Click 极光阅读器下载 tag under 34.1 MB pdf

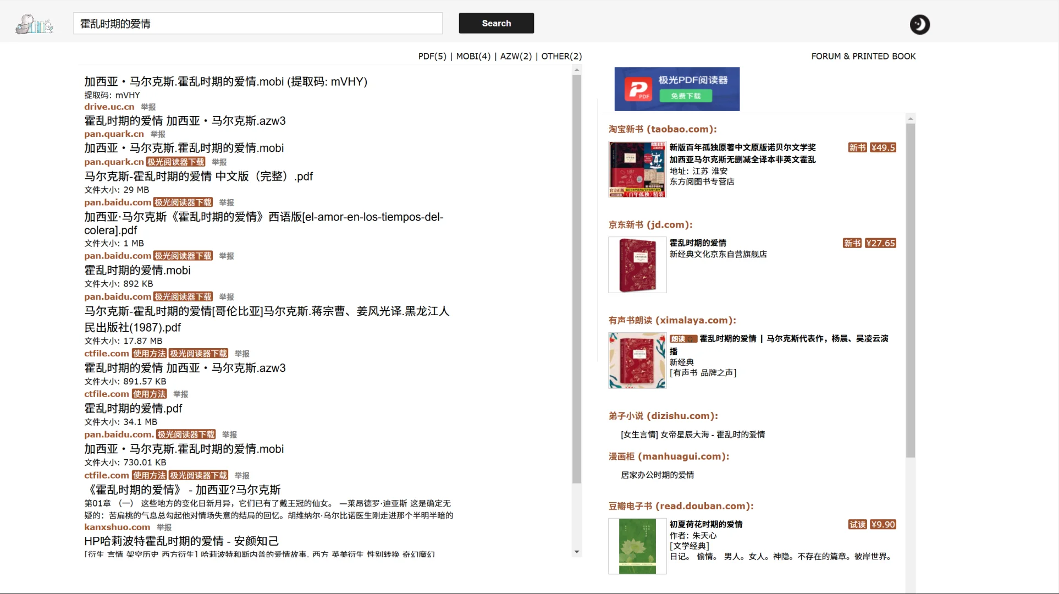[x=186, y=435]
